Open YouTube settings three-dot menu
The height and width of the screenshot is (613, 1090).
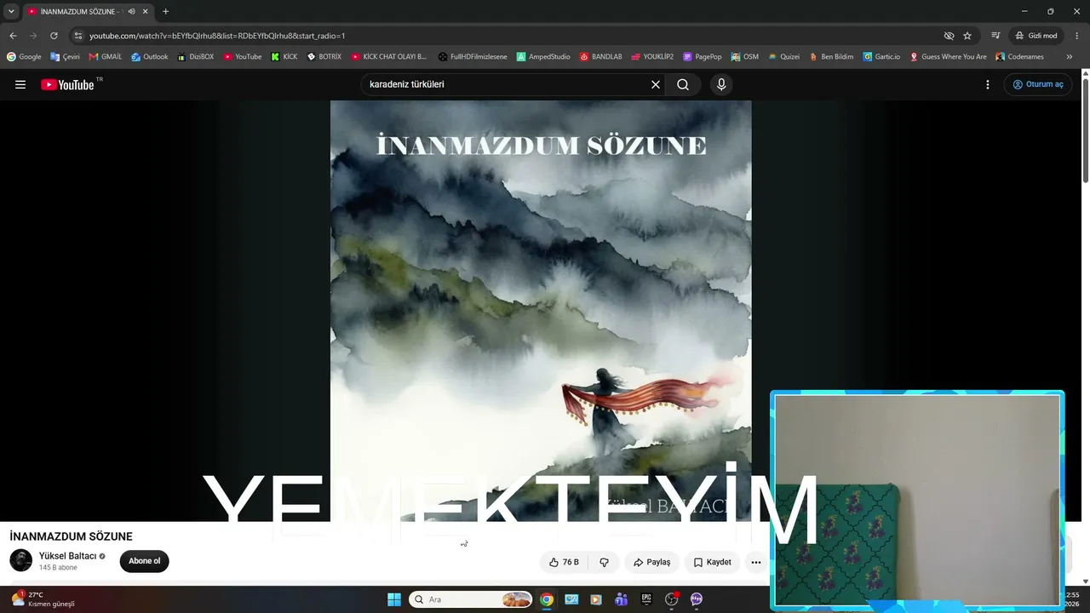(x=988, y=84)
